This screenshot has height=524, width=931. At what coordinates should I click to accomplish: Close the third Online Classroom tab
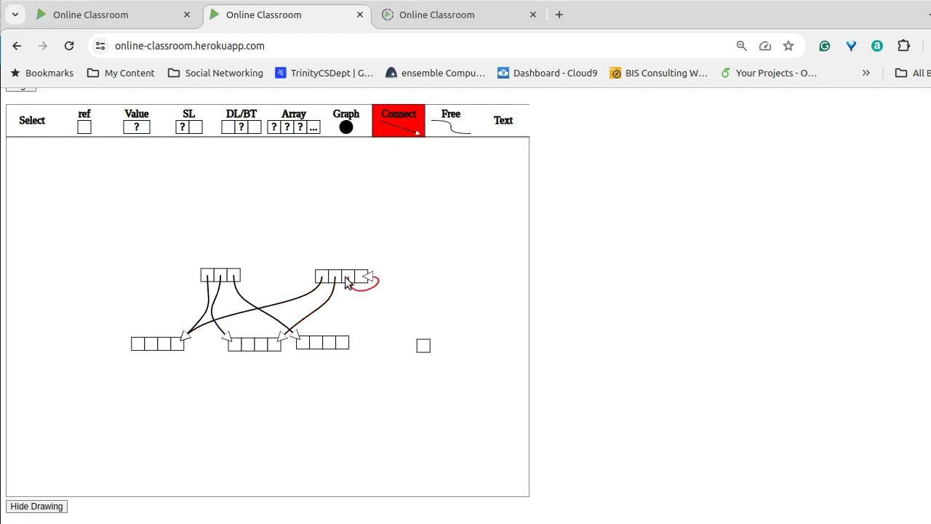tap(533, 15)
